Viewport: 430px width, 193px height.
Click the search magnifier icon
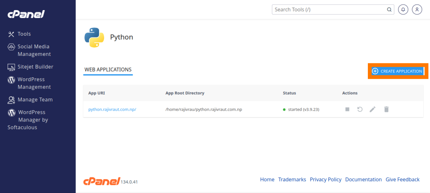pos(389,10)
